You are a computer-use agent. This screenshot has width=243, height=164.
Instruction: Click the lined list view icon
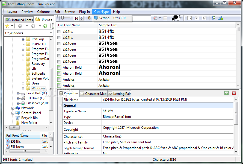(165, 18)
